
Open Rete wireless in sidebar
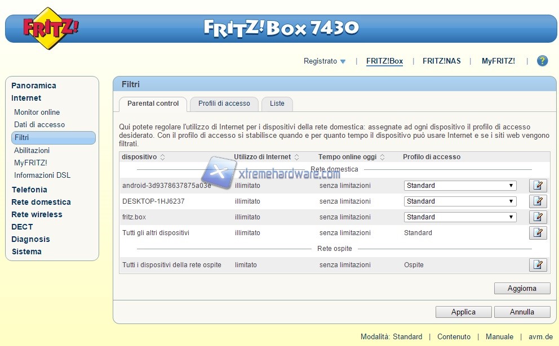coord(37,214)
